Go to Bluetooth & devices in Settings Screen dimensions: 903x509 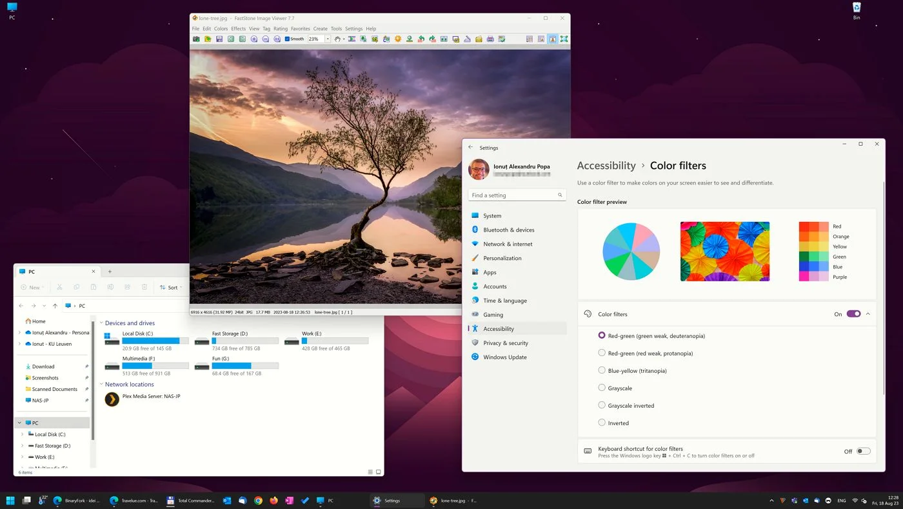[508, 230]
